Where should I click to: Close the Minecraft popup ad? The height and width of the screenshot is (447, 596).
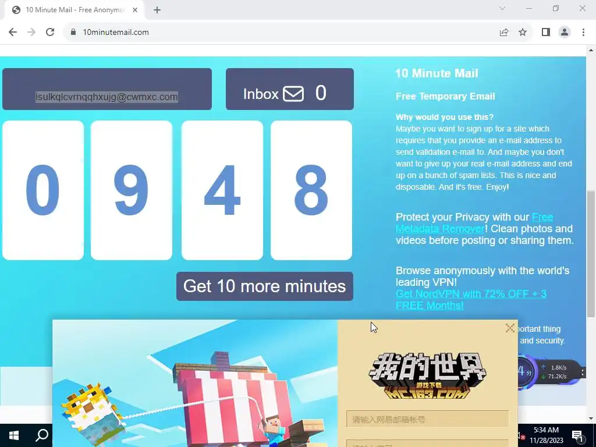510,328
